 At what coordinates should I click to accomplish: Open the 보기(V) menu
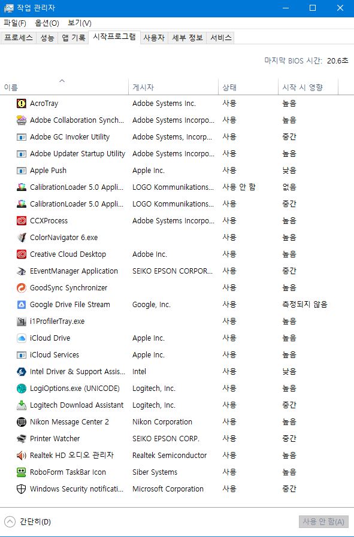[80, 23]
